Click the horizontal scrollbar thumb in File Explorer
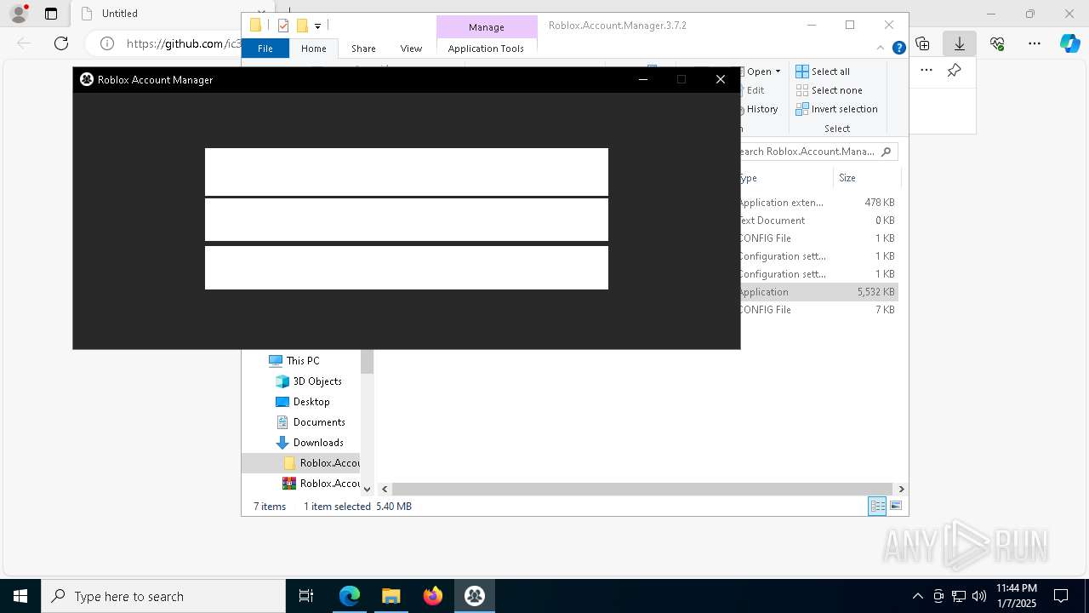This screenshot has width=1089, height=613. click(x=641, y=490)
